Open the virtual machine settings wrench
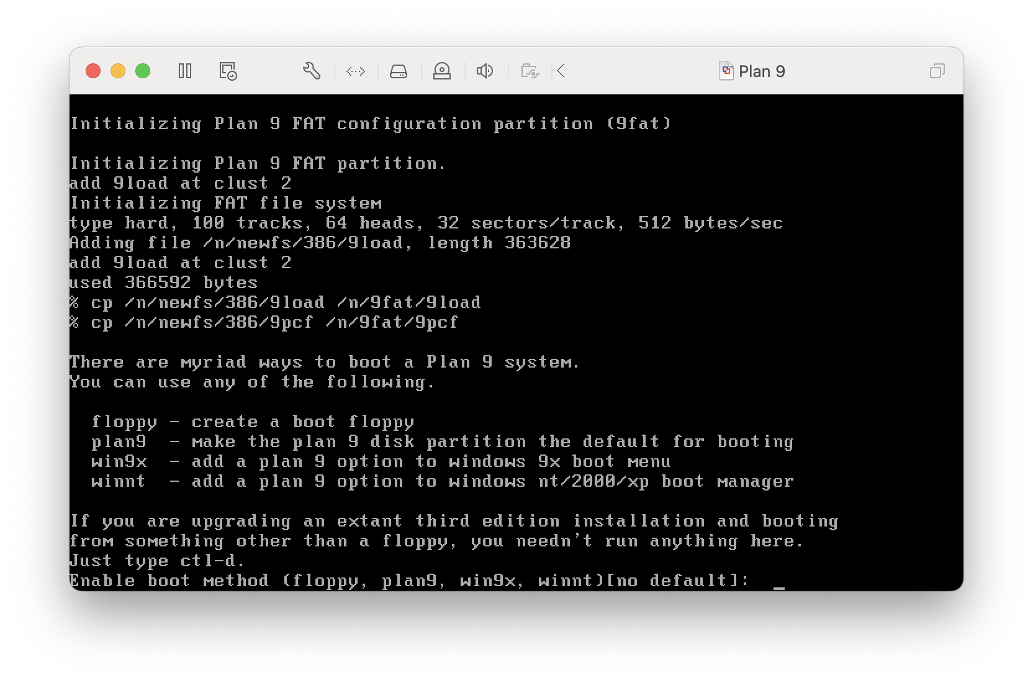The image size is (1033, 683). 312,71
